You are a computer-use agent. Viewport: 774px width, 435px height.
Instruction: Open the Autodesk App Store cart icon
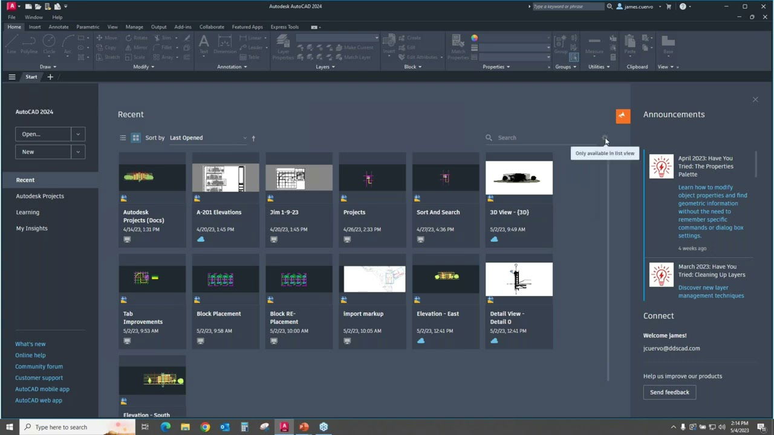click(669, 7)
